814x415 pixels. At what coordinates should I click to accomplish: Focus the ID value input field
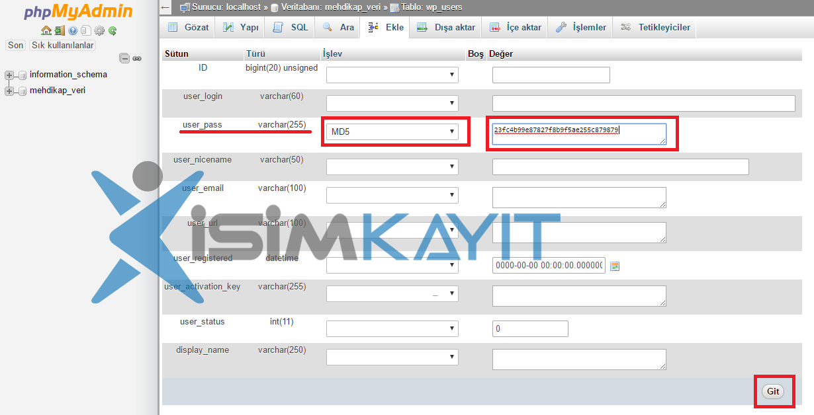click(551, 75)
